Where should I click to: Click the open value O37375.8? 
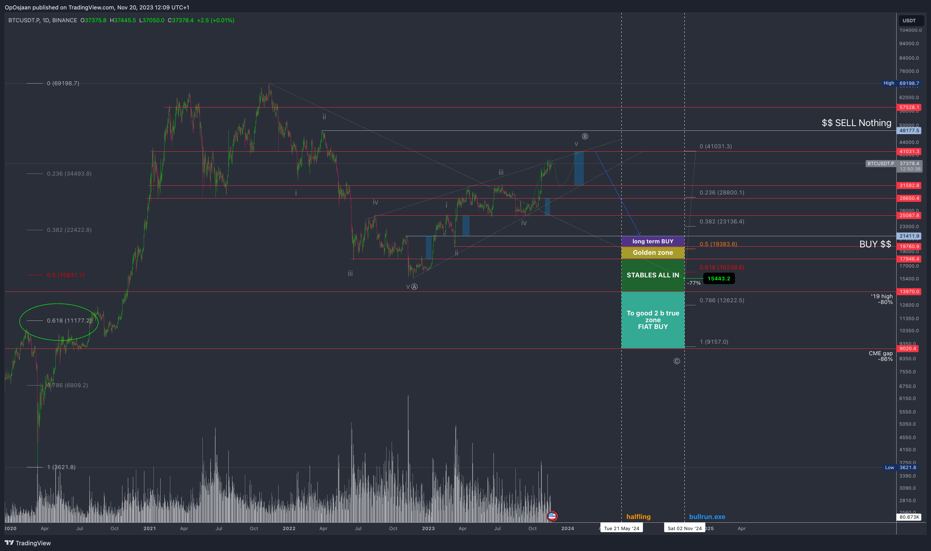(93, 21)
